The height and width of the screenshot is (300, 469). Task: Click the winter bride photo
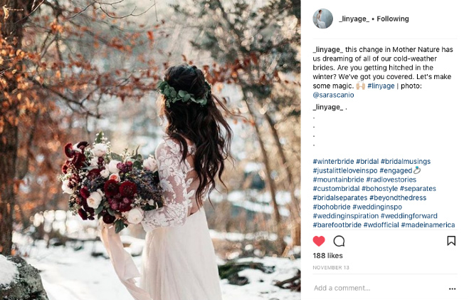[x=150, y=150]
